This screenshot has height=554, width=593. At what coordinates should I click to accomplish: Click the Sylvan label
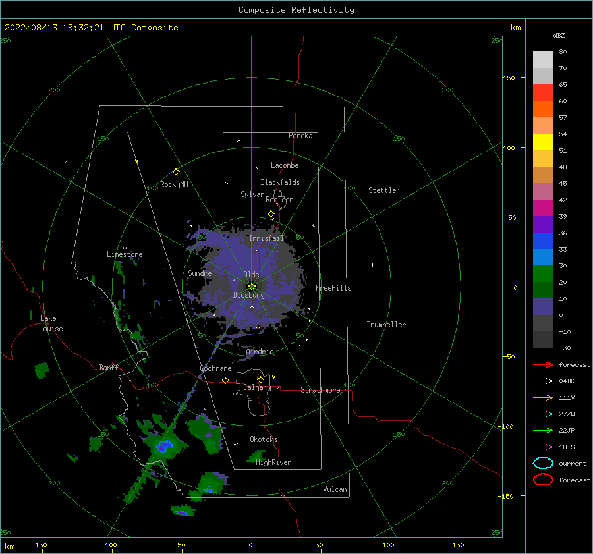252,194
